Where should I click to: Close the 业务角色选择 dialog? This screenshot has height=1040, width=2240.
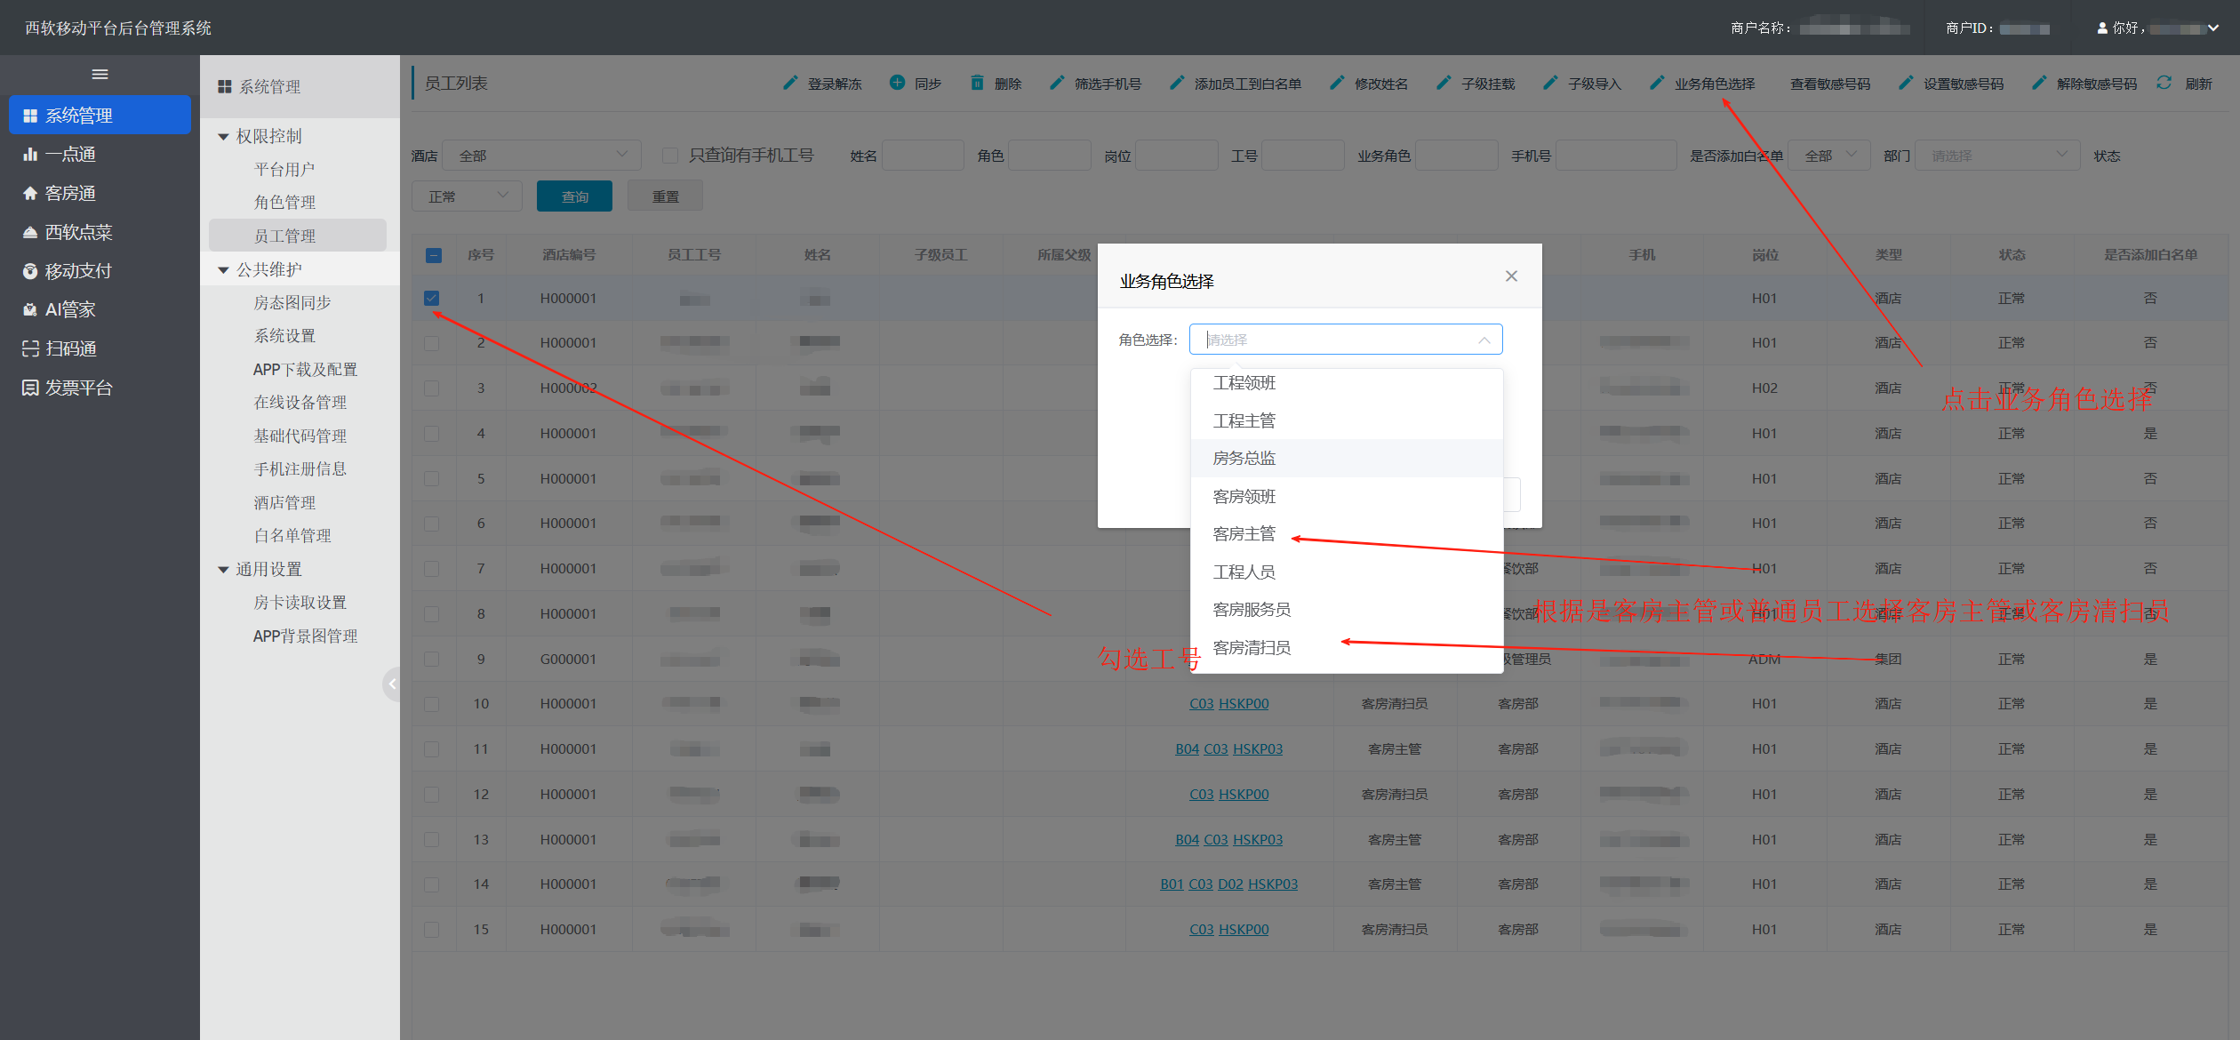coord(1511,276)
